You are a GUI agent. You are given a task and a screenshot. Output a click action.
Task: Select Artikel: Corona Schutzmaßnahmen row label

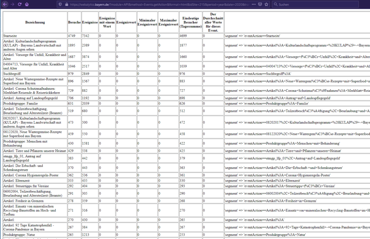coord(32,90)
